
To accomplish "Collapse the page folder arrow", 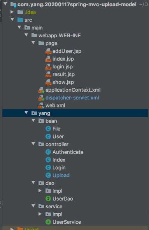I will pyautogui.click(x=33, y=43).
